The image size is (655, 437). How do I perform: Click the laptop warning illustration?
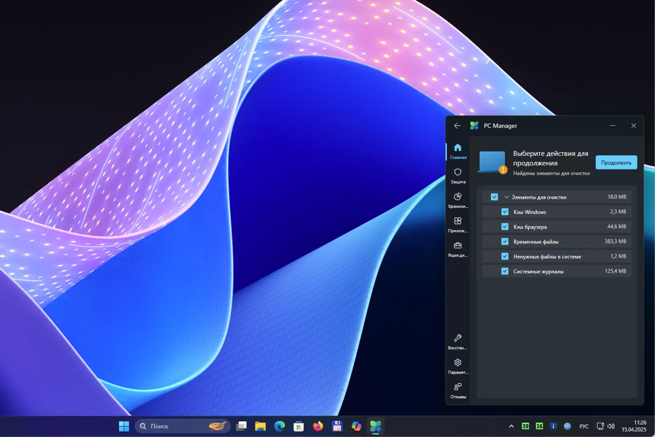tap(493, 162)
